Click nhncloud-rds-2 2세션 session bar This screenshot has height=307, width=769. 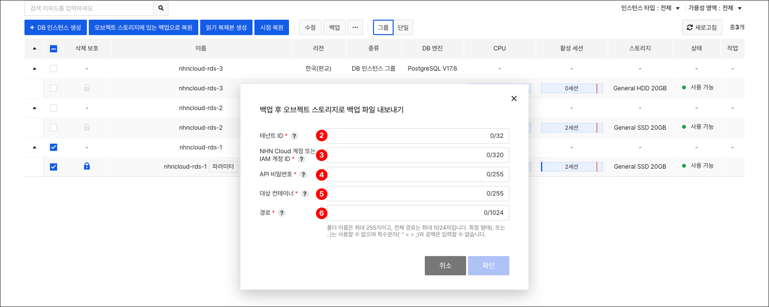[x=572, y=128]
